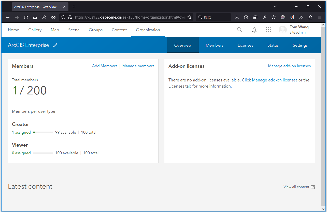The width and height of the screenshot is (327, 212).
Task: Click the infinity mask toolbar icon
Action: tap(53, 17)
